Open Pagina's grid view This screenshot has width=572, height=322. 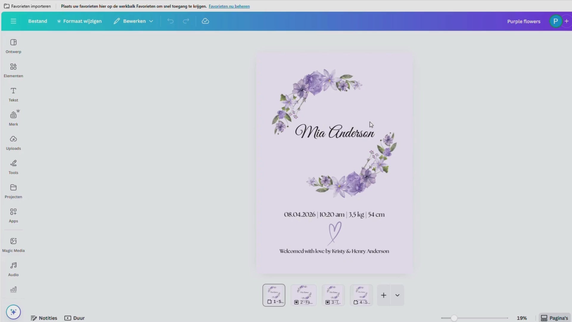[x=555, y=318]
